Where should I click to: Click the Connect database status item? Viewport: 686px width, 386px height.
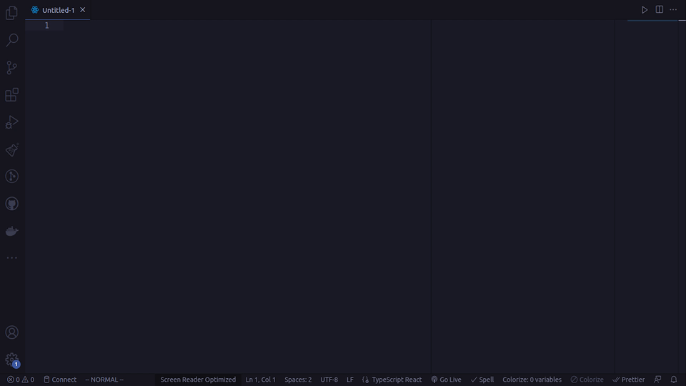click(59, 380)
